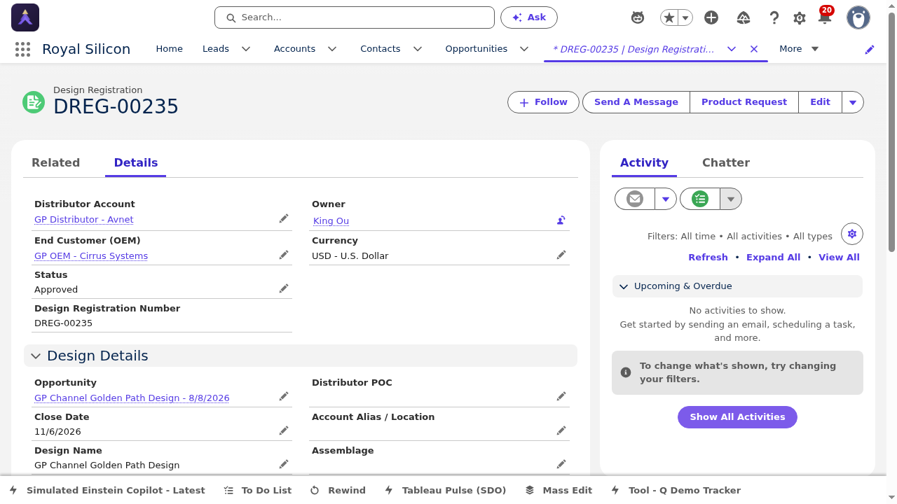The image size is (897, 504).
Task: Edit the Assemblage field pencil icon
Action: [x=561, y=464]
